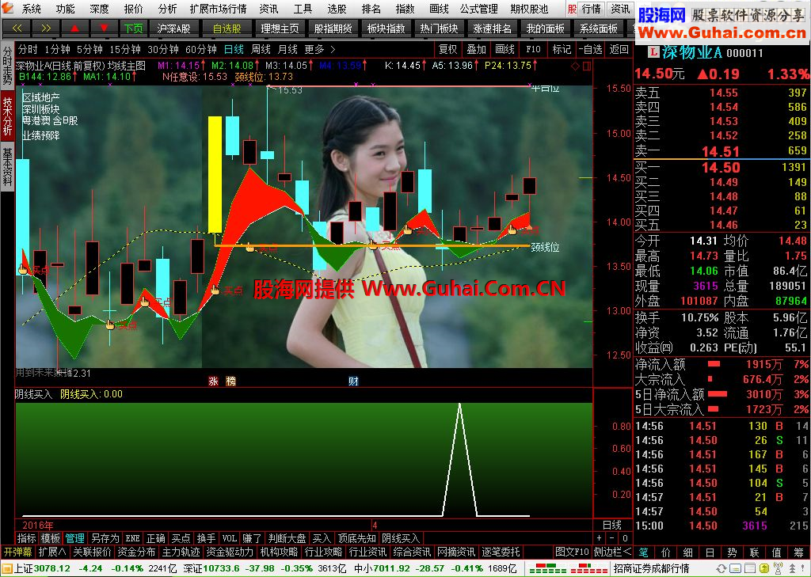This screenshot has width=811, height=577.
Task: Select the 日线 period
Action: coord(234,49)
